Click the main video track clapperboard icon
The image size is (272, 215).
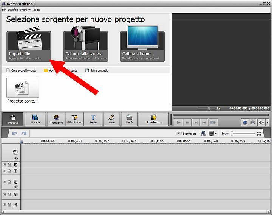[15, 152]
